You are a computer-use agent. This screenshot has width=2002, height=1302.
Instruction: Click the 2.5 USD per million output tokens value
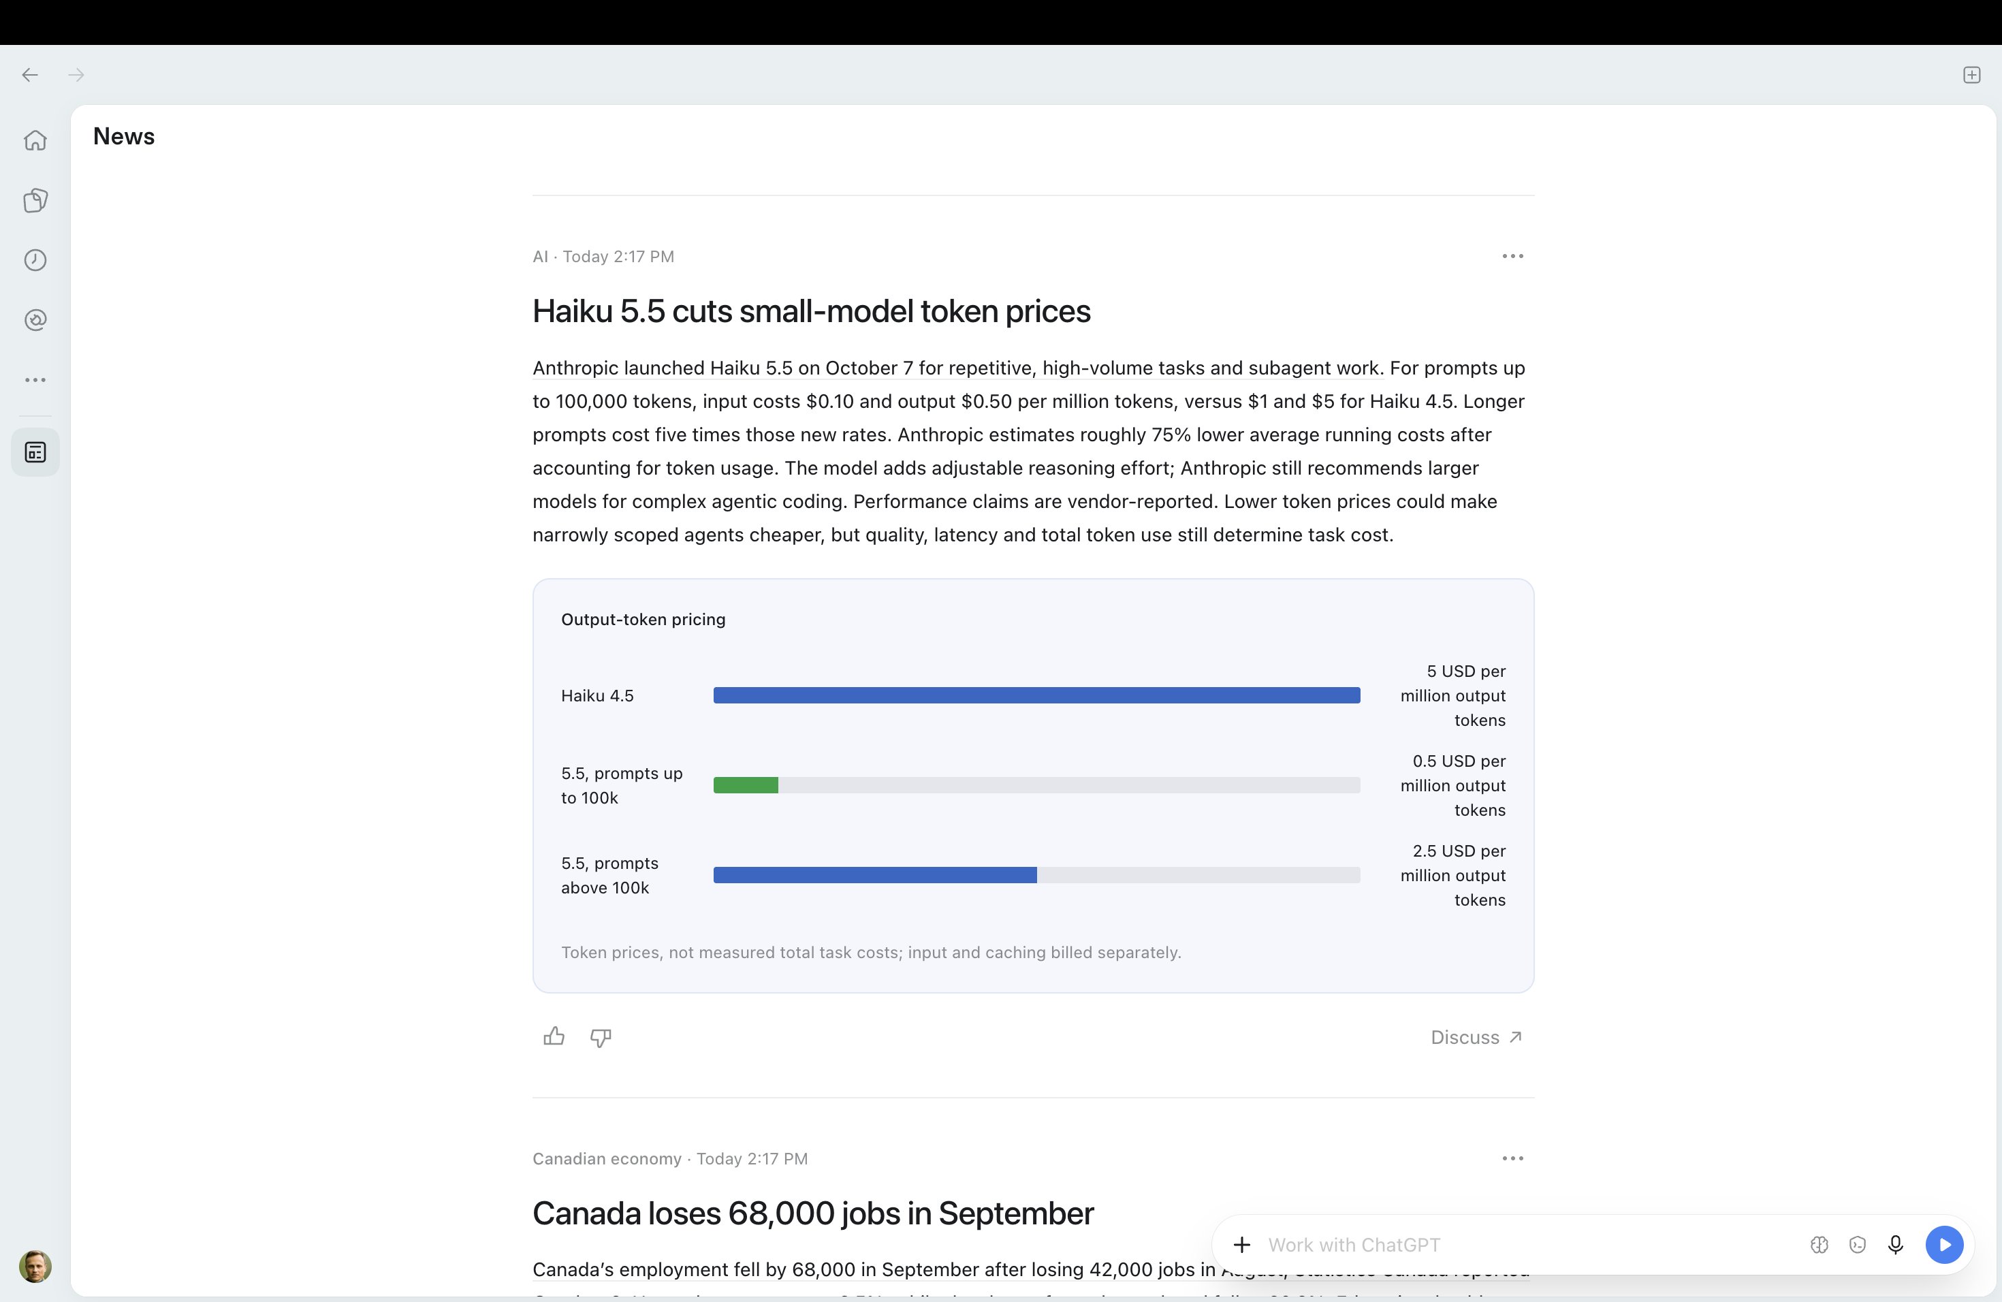pyautogui.click(x=1452, y=876)
